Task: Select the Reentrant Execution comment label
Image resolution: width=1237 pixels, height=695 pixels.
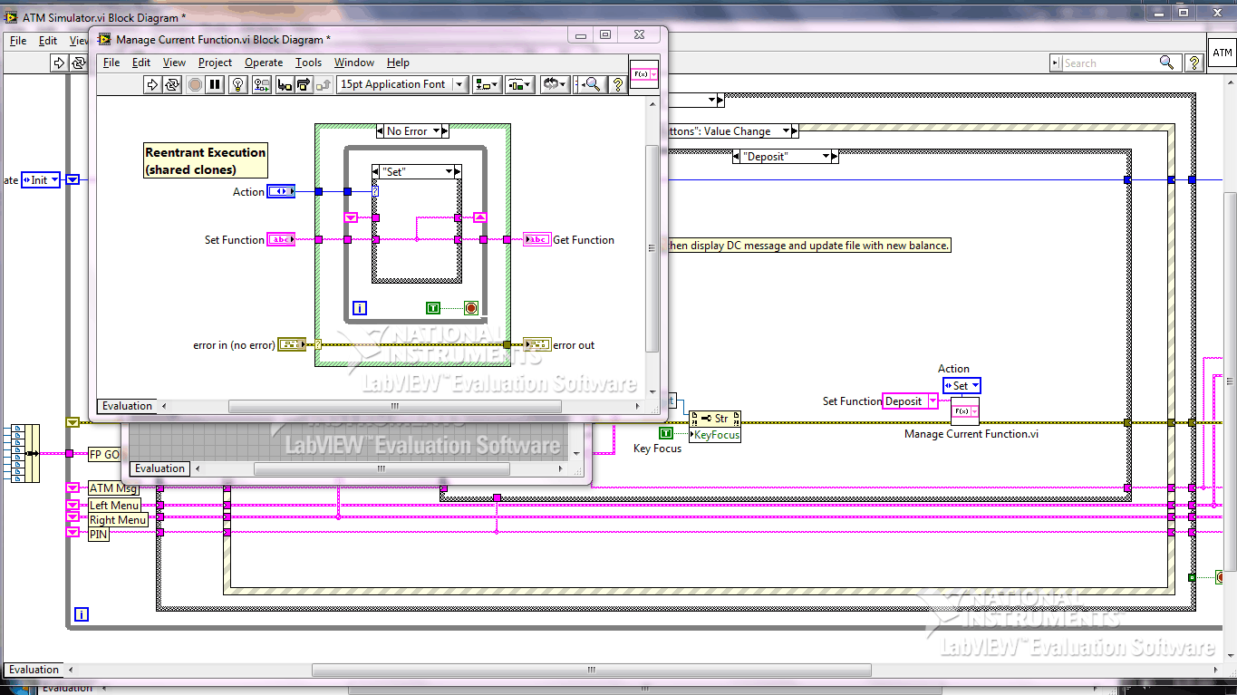Action: 206,160
